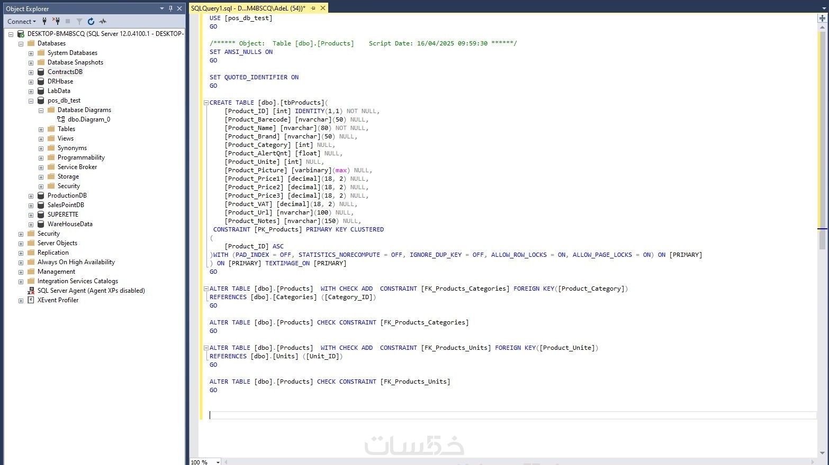The image size is (829, 465).
Task: Select the pos_db_test Security folder
Action: coord(69,186)
